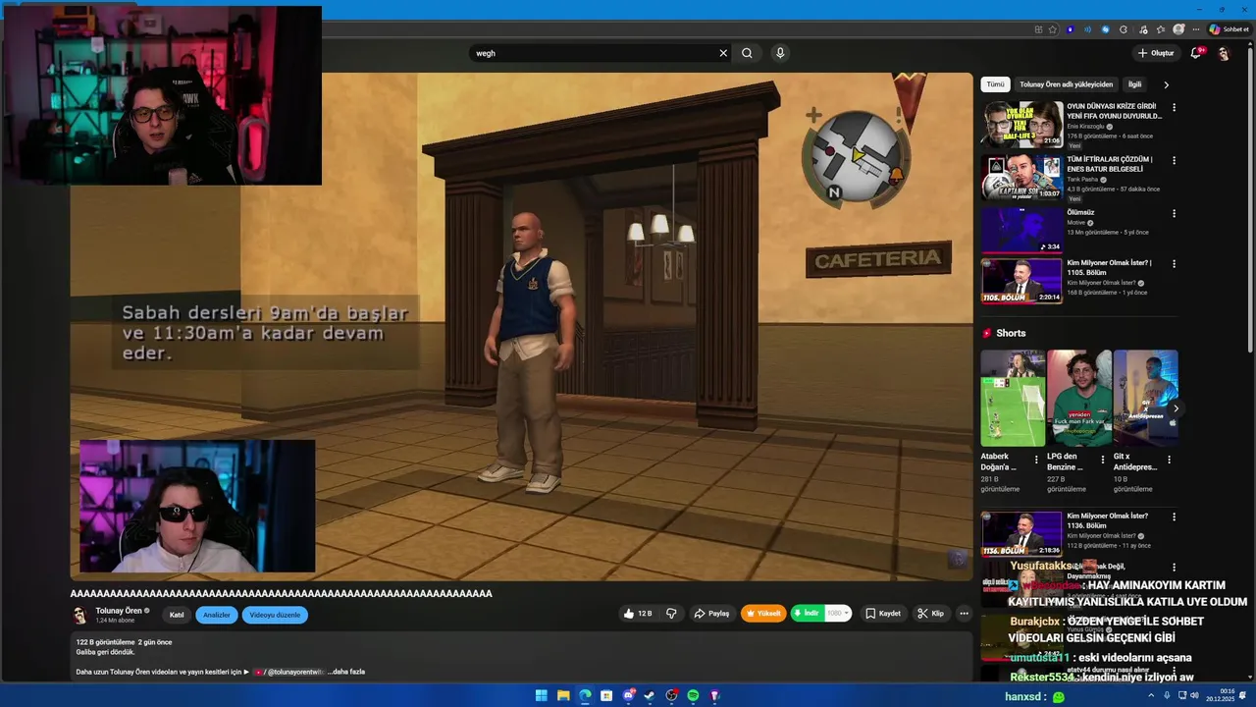Clear the YouTube search box text
The image size is (1256, 707).
pos(723,53)
